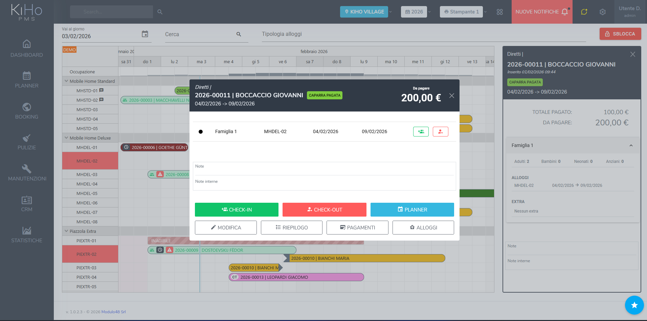647x321 pixels.
Task: Close the right Diretti side panel
Action: (x=633, y=54)
